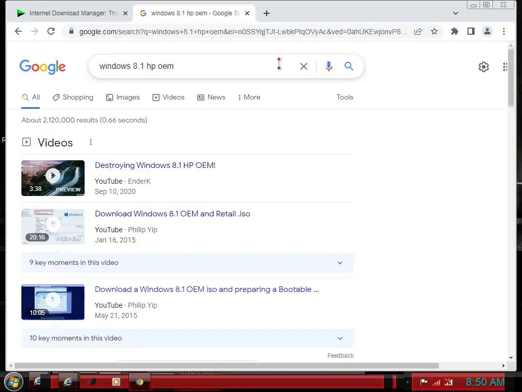Reload the current page
The width and height of the screenshot is (522, 392).
point(51,31)
